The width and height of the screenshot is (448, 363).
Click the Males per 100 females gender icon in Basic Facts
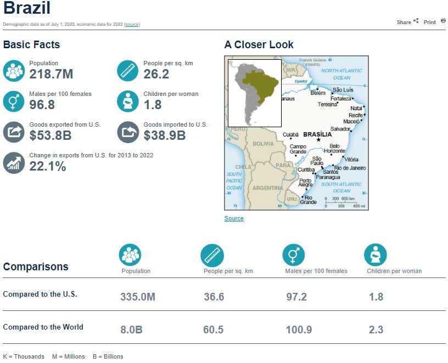(x=14, y=101)
